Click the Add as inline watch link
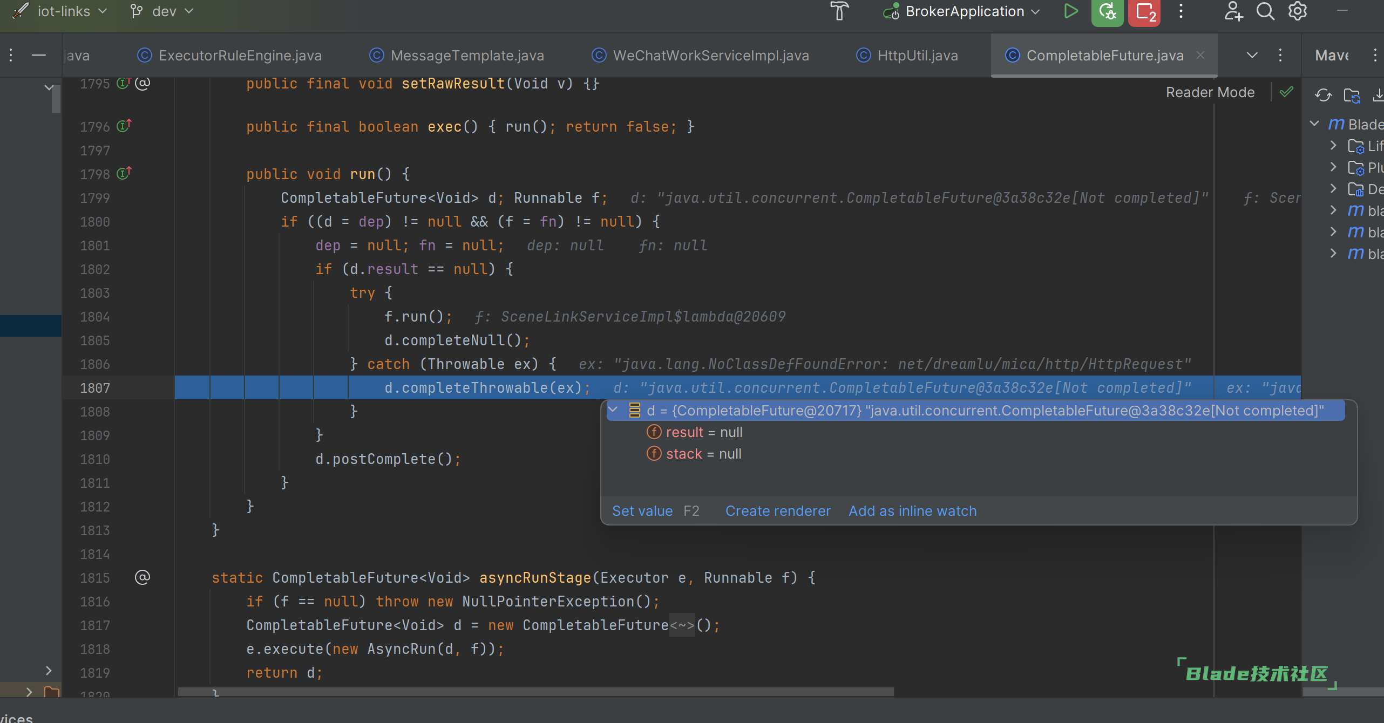Image resolution: width=1384 pixels, height=723 pixels. point(912,511)
